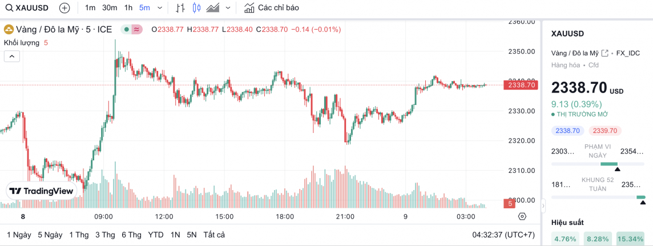The height and width of the screenshot is (246, 653).
Task: Select the candlestick chart style icon
Action: pyautogui.click(x=197, y=8)
